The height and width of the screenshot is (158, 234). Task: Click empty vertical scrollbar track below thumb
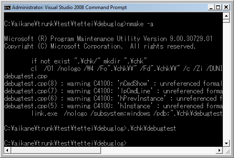point(226,81)
